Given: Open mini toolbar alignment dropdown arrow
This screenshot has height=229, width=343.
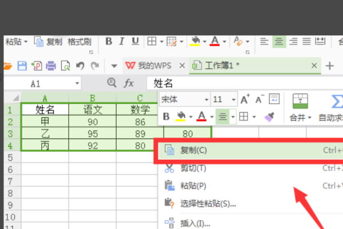Looking at the screenshot, I should [233, 117].
